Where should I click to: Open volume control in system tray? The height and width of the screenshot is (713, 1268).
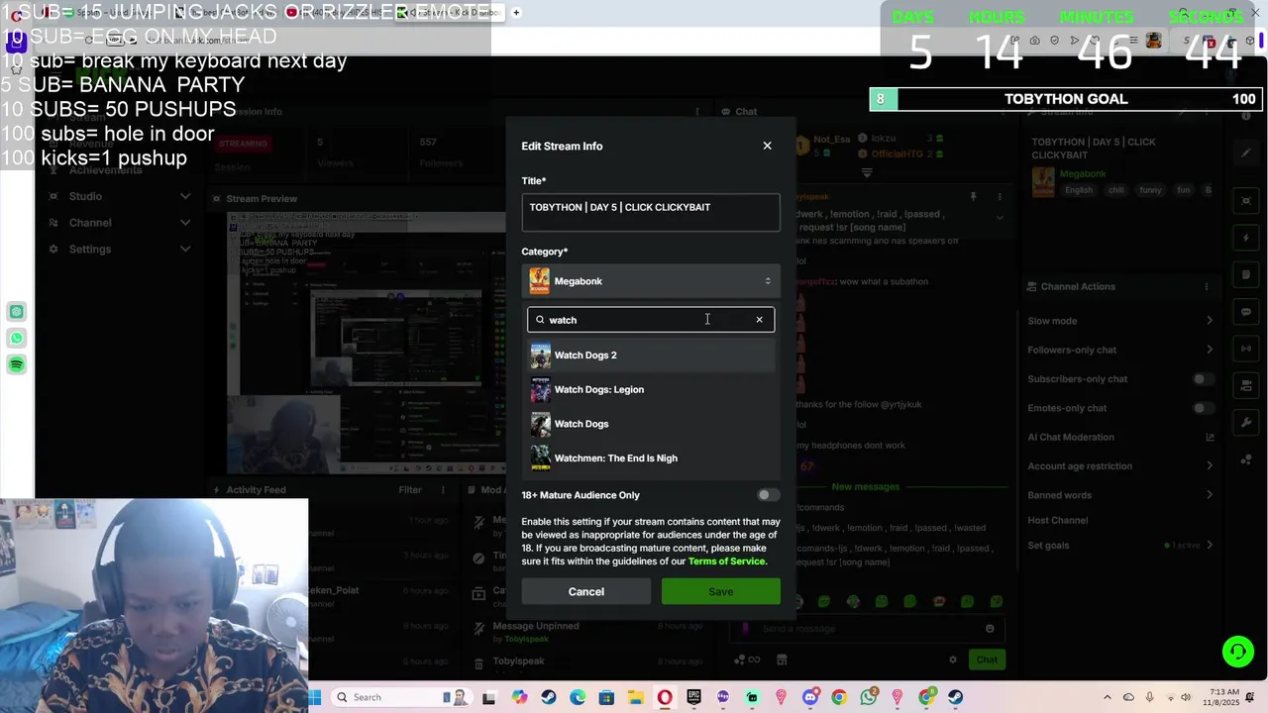[1186, 697]
